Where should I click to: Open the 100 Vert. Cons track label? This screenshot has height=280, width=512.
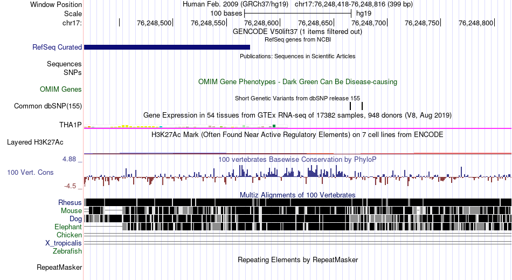click(x=30, y=172)
